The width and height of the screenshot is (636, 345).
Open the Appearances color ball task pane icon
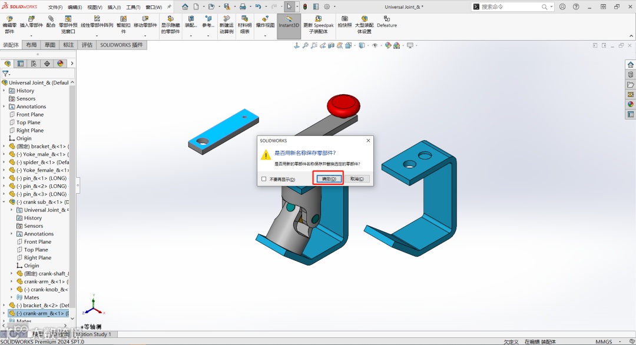[630, 105]
